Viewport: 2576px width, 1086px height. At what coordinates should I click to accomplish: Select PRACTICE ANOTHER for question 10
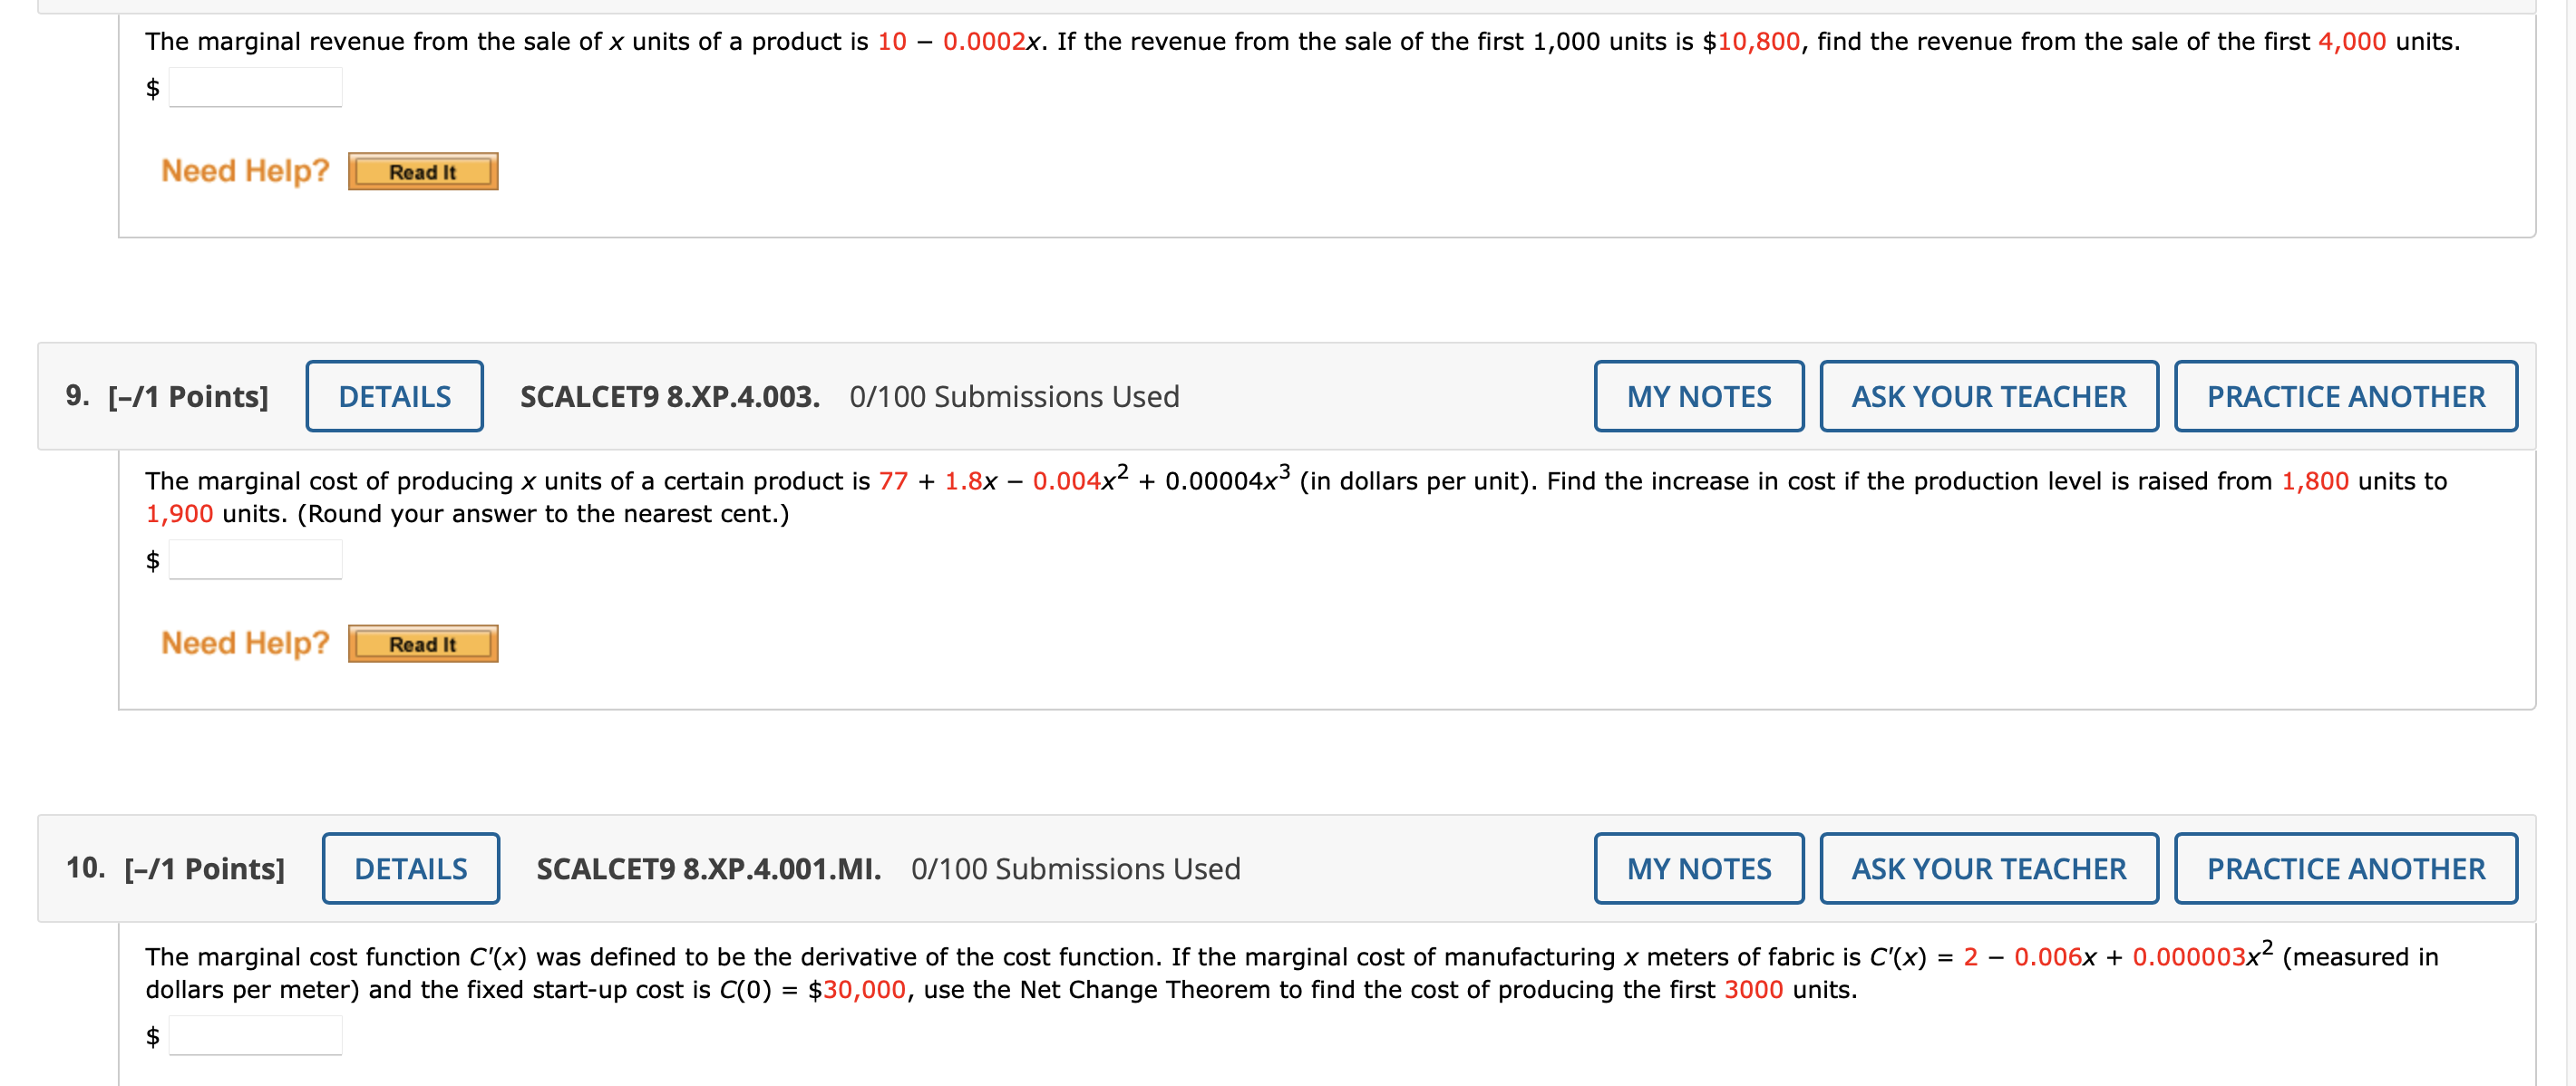pos(2345,869)
